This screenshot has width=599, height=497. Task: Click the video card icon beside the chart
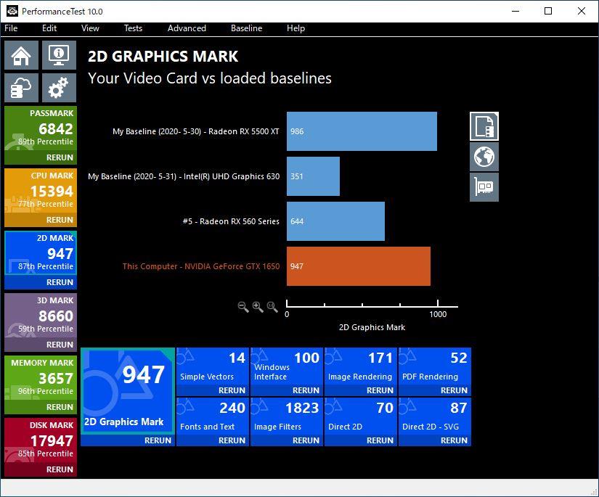click(x=484, y=187)
